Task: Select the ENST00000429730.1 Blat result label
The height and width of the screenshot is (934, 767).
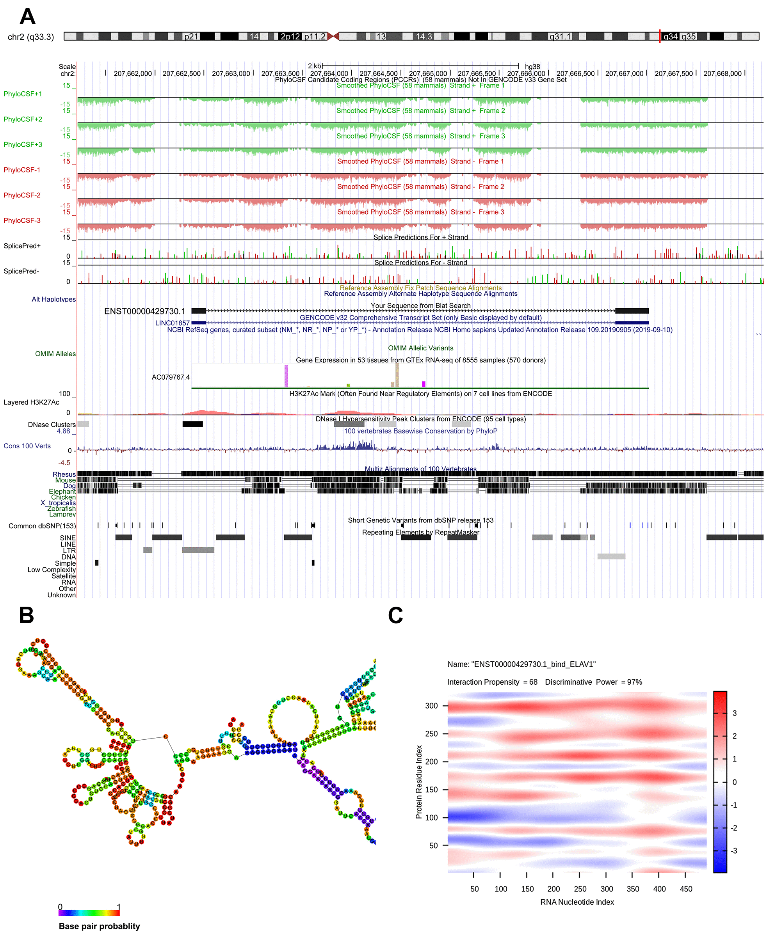Action: 144,311
